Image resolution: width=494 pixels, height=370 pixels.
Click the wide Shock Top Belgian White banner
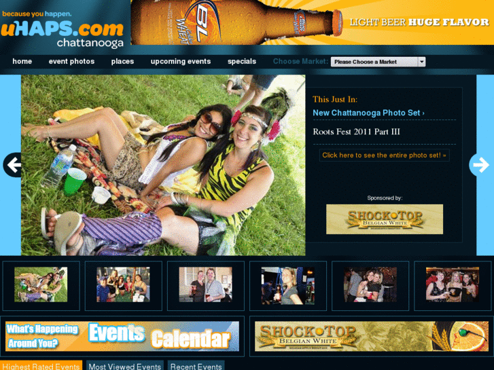click(372, 336)
